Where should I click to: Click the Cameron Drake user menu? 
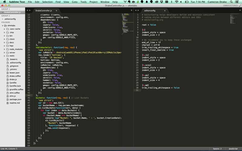point(217,2)
